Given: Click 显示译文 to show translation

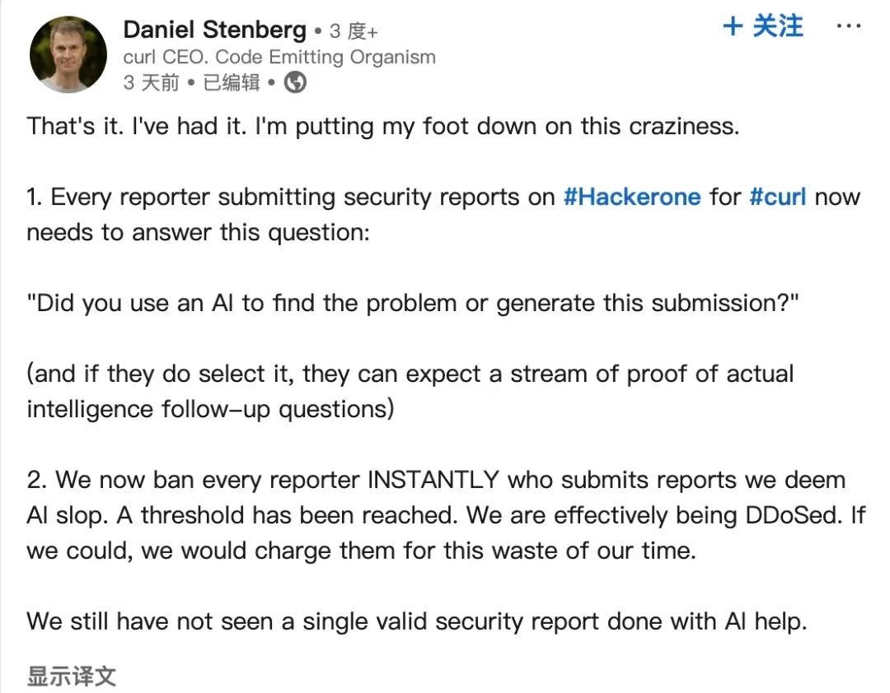Looking at the screenshot, I should pos(72,676).
